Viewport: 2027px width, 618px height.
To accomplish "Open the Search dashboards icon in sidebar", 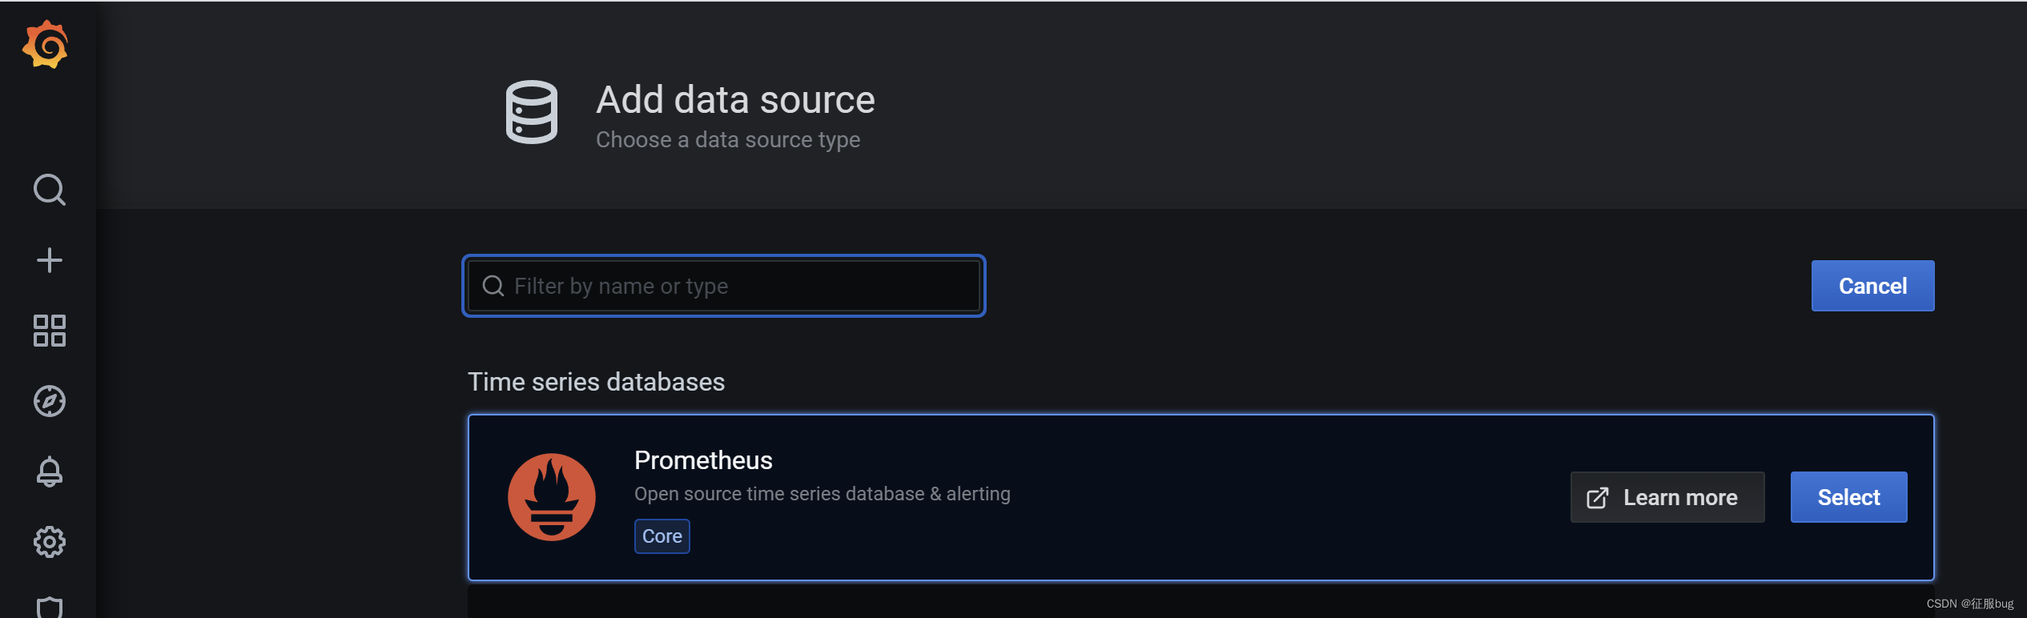I will pos(49,190).
